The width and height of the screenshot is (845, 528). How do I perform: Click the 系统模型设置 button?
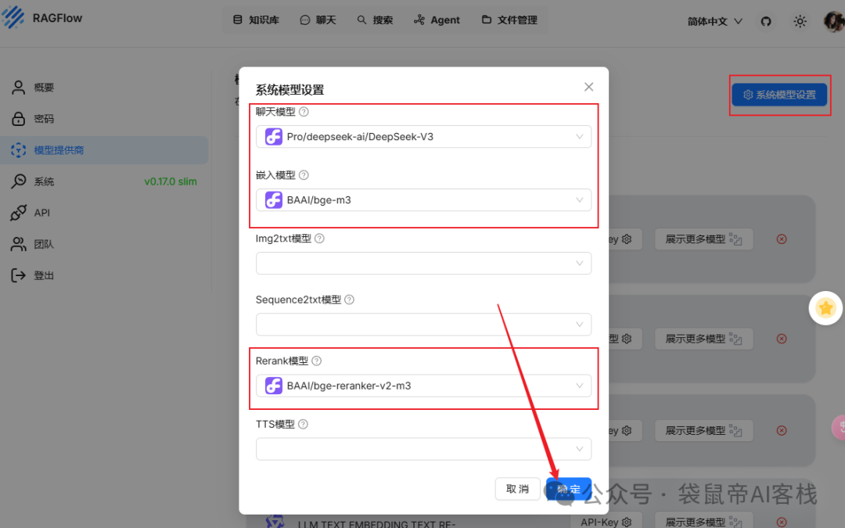779,95
